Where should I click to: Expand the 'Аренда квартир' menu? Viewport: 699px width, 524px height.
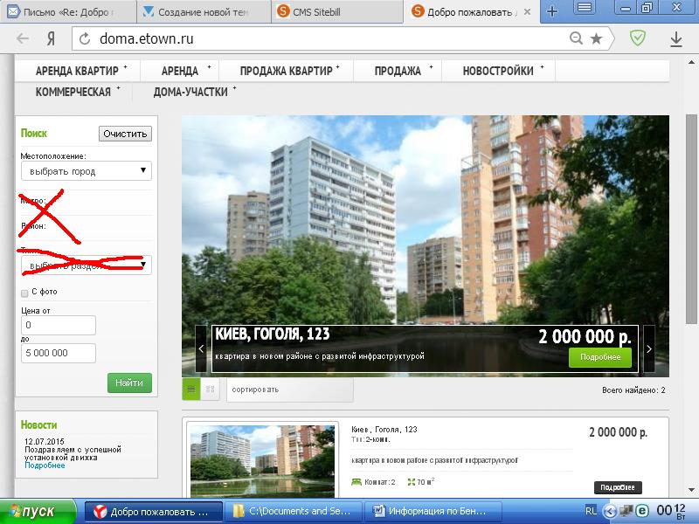[78, 71]
